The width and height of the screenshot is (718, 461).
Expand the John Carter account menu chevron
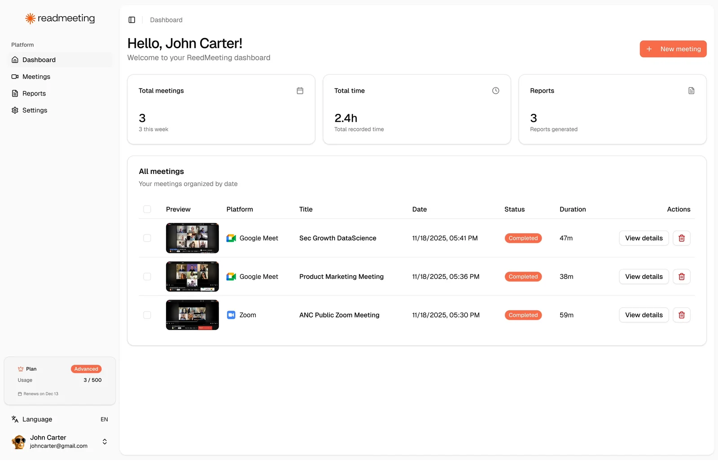tap(105, 442)
